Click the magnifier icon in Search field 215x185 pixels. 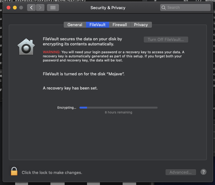(x=163, y=8)
